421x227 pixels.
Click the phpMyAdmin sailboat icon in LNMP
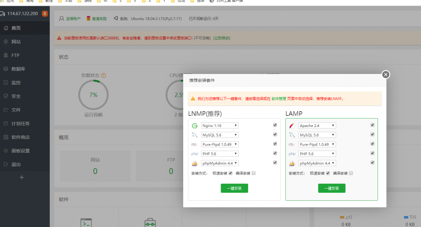pos(195,163)
